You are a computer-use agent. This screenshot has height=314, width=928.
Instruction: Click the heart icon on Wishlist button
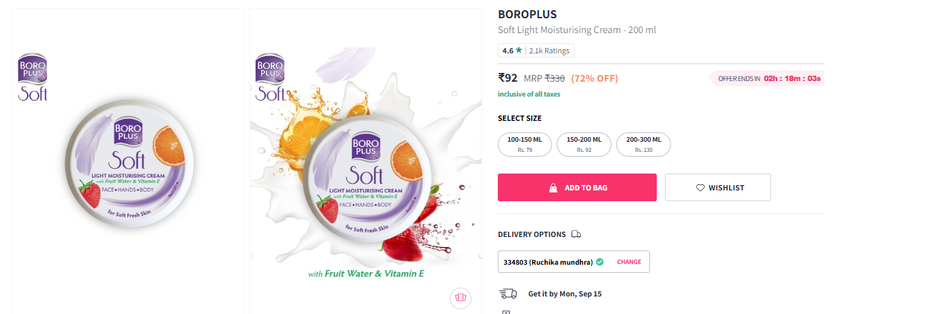pos(700,188)
